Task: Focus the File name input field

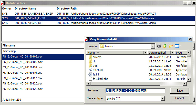Action: [x=135, y=91]
